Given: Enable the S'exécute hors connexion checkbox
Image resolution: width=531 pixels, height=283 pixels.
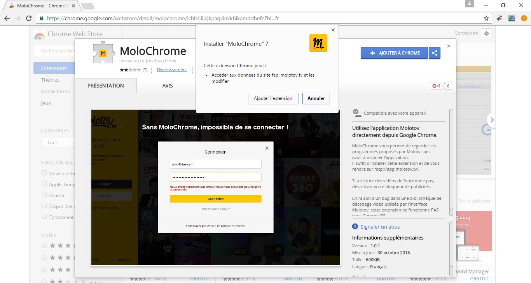Looking at the screenshot, I should coord(44,173).
